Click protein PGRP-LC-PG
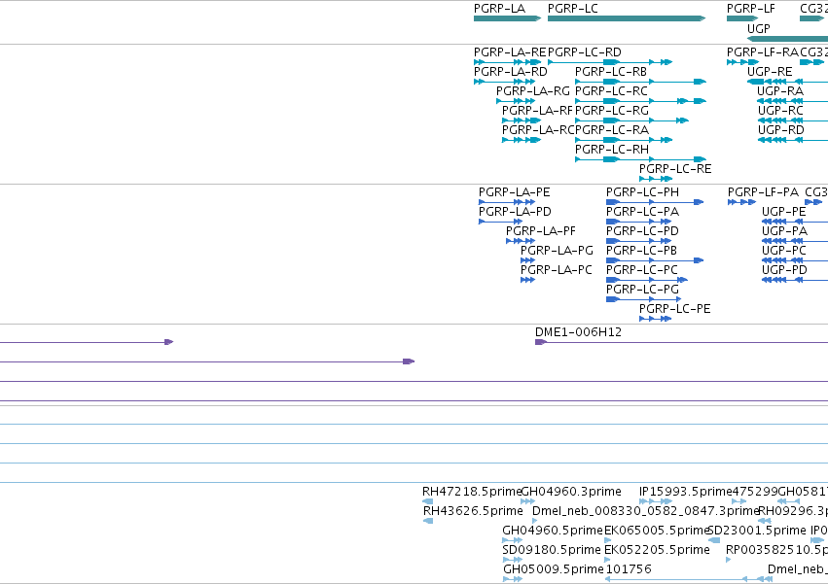828x584 pixels. [644, 299]
